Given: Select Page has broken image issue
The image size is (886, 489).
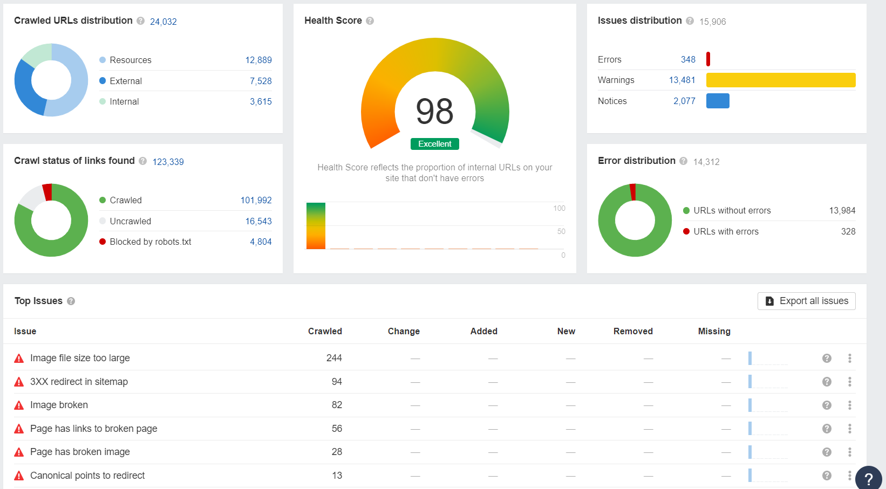Looking at the screenshot, I should (x=80, y=452).
